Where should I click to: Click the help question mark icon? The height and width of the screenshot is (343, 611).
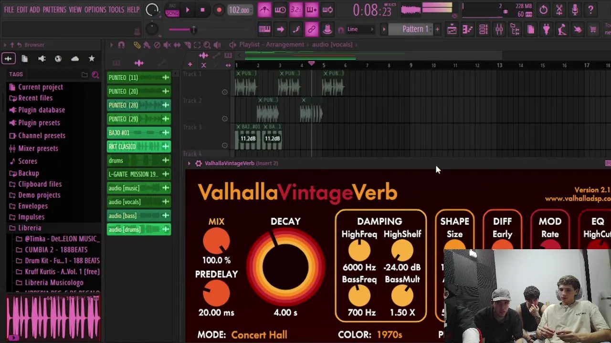[x=590, y=10]
